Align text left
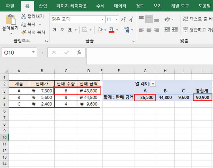213x168 pixels. (x=141, y=30)
